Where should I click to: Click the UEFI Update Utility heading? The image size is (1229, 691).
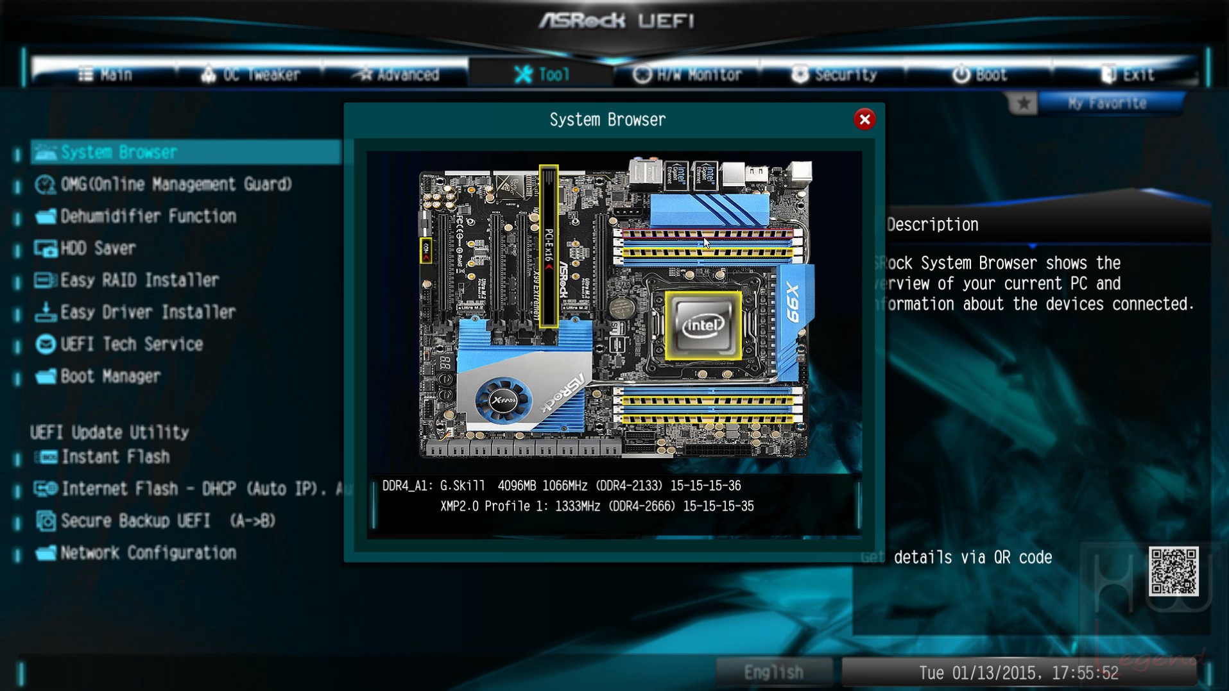(110, 432)
